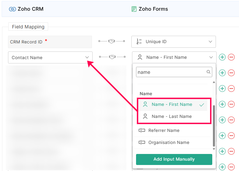Screen dimensions: 239x171
Task: Click the handshake mapping icon beside Contact Name
Action: (112, 57)
